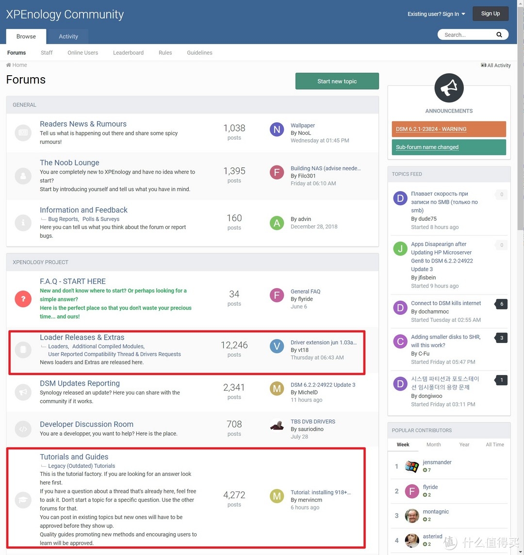524x555 pixels.
Task: Switch to the Browse tab
Action: point(26,36)
